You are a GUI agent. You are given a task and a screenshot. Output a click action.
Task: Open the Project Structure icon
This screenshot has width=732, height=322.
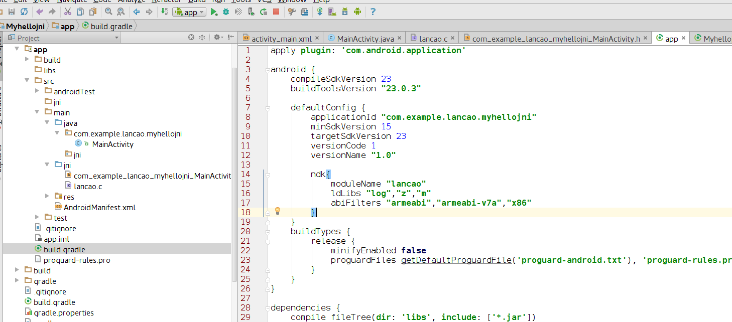click(x=304, y=12)
